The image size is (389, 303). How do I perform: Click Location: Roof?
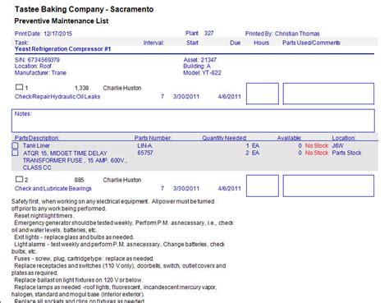pyautogui.click(x=33, y=67)
